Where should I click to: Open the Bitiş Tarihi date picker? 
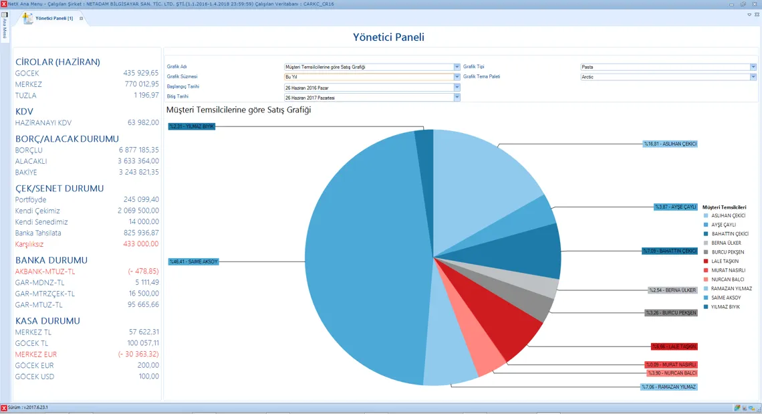coord(457,98)
